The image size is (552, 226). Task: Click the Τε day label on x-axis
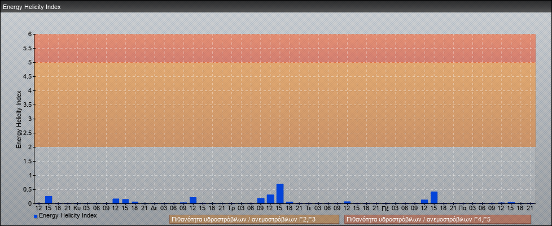pyautogui.click(x=308, y=208)
